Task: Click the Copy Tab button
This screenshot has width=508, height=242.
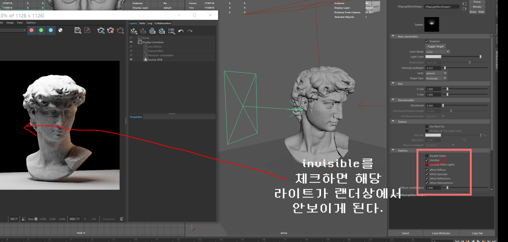Action: pyautogui.click(x=477, y=233)
